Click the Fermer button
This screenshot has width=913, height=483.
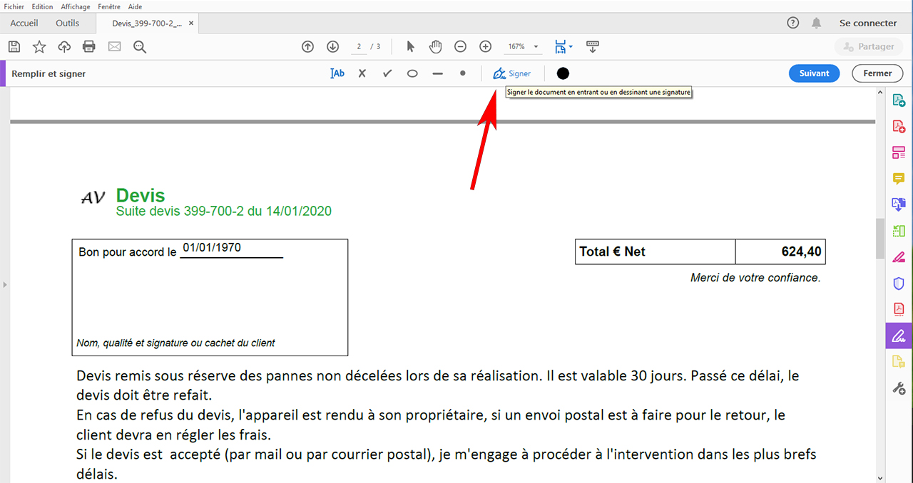pyautogui.click(x=877, y=73)
